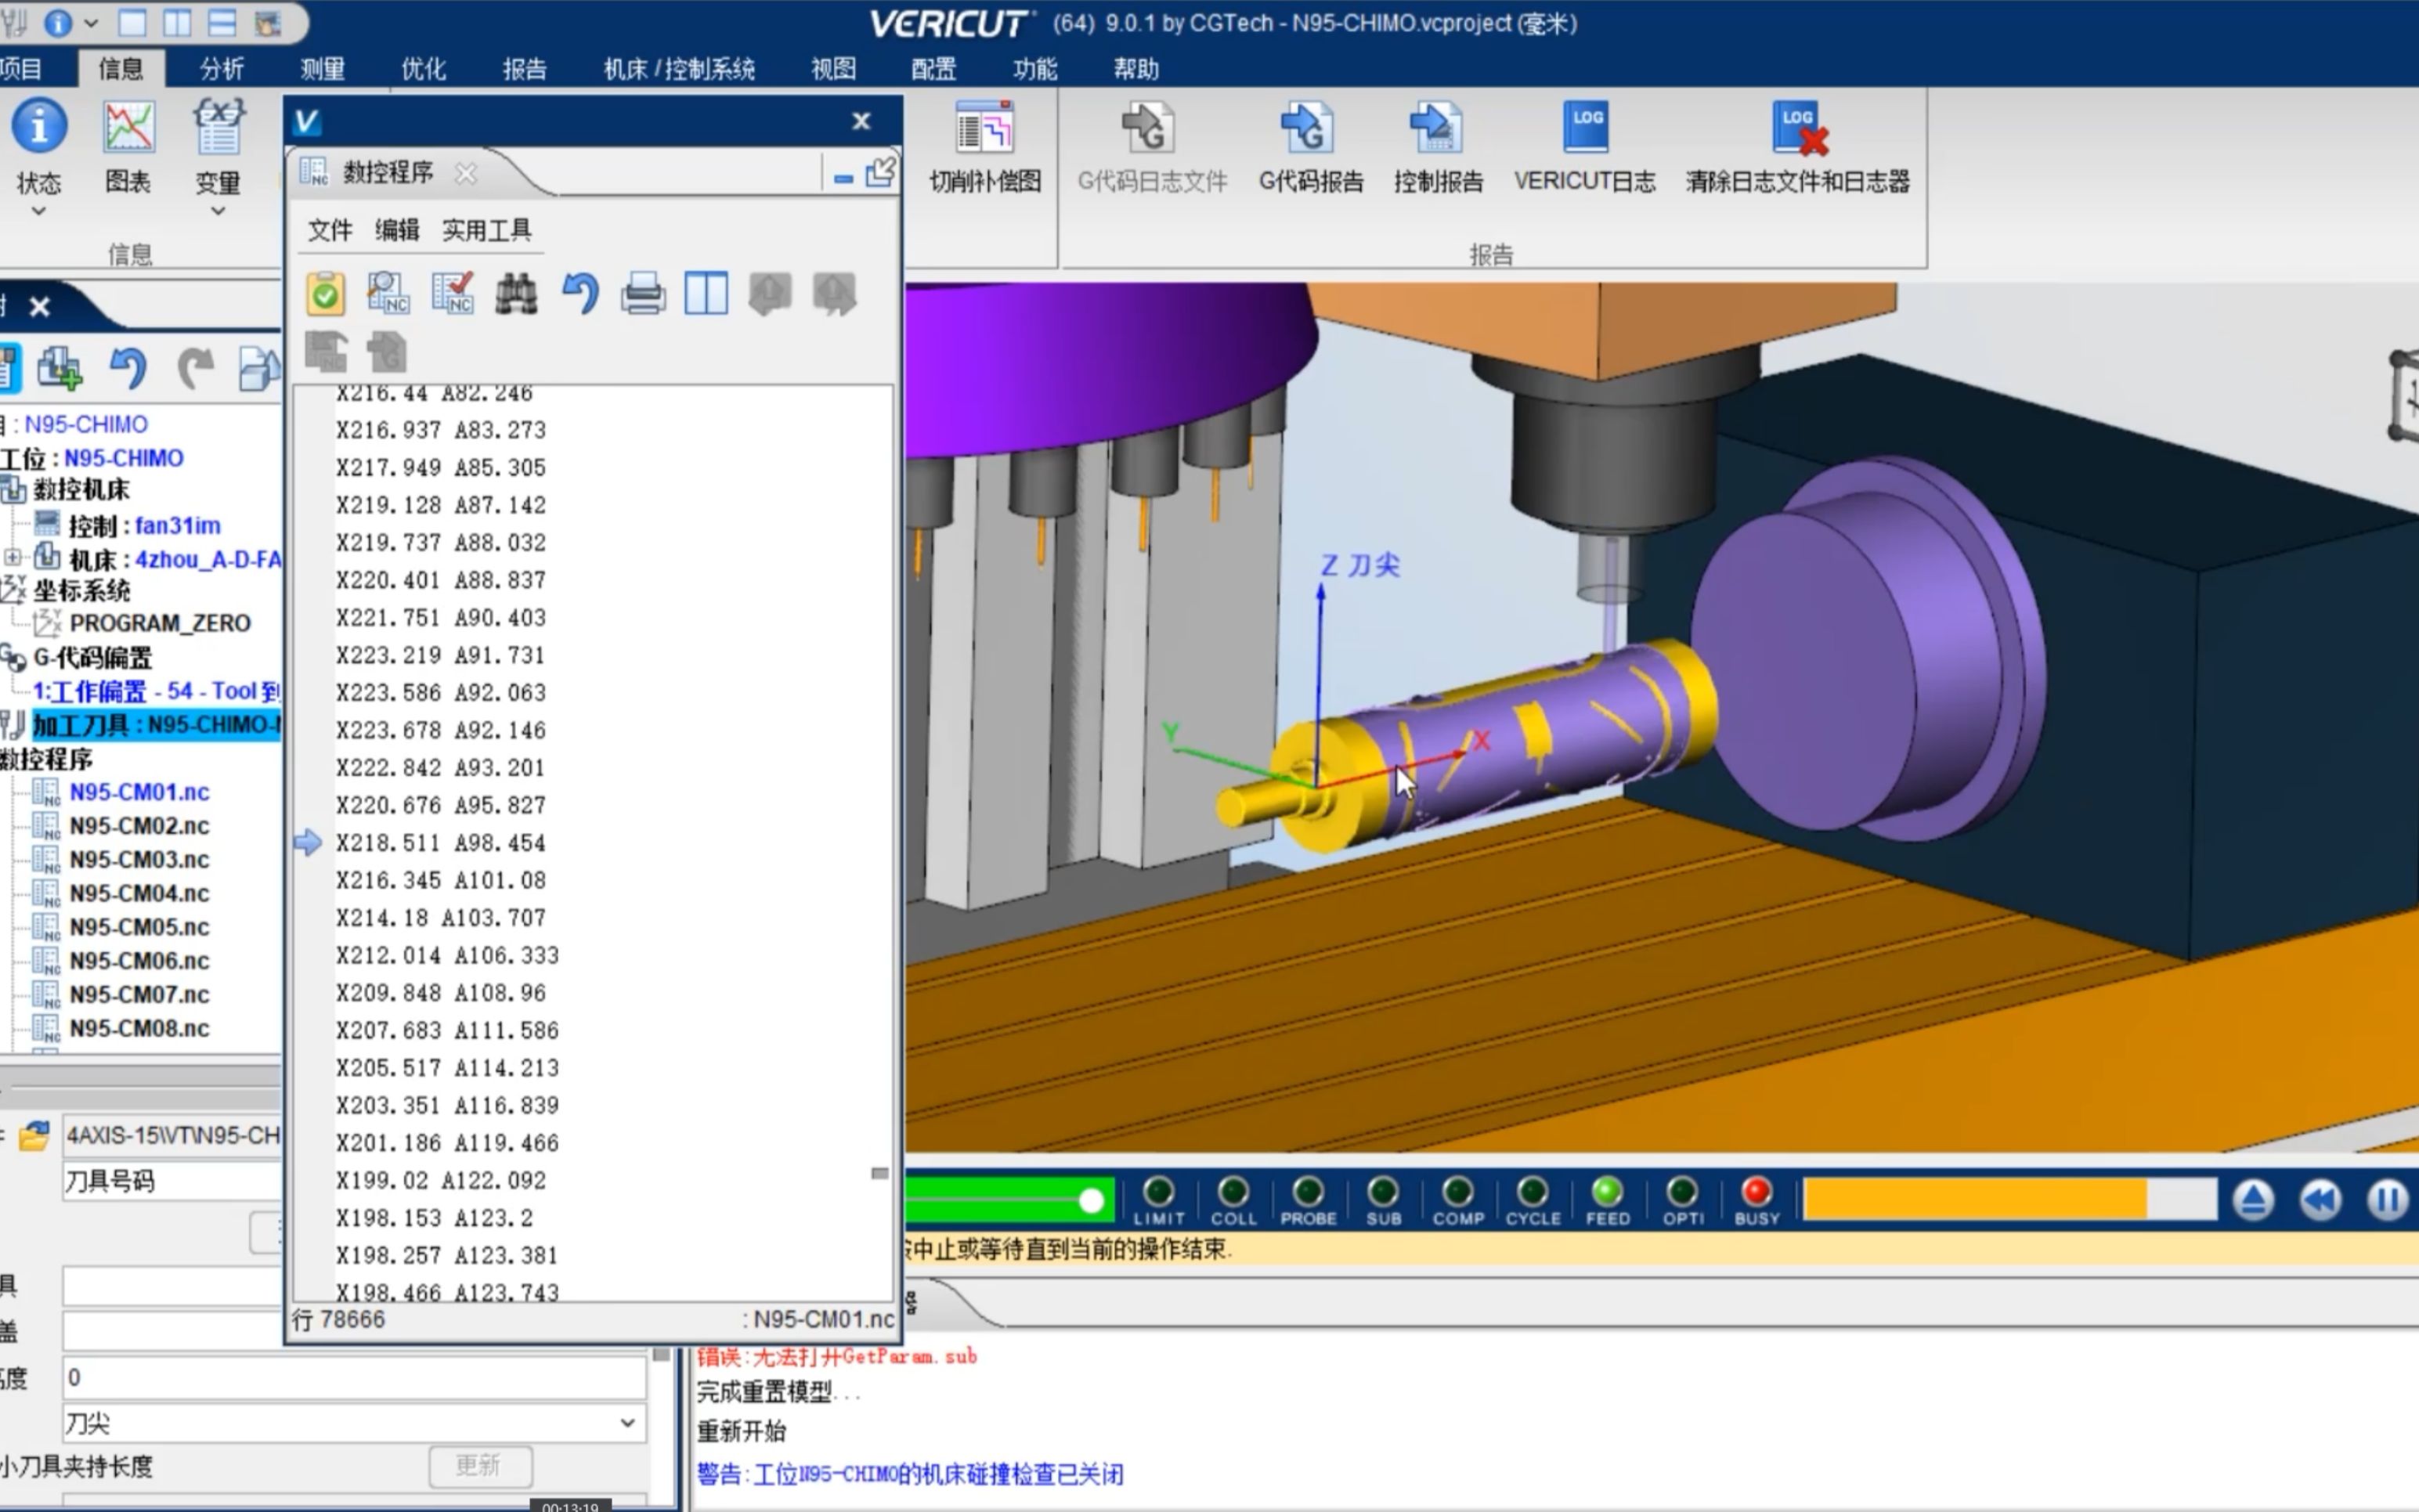
Task: Open the 实用工具 menu in NC program window
Action: pyautogui.click(x=486, y=231)
